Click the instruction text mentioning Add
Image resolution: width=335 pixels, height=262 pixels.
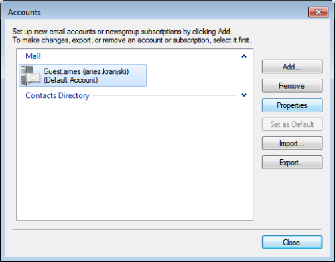click(122, 32)
